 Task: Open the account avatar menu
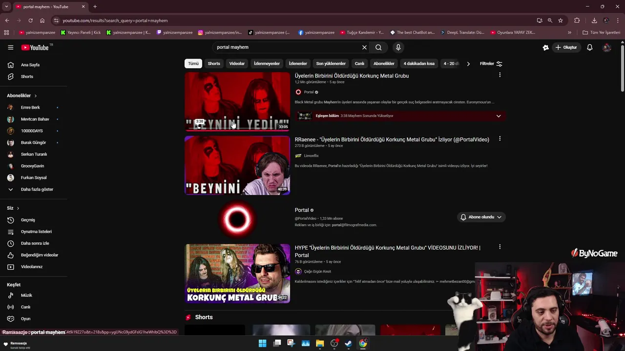606,47
